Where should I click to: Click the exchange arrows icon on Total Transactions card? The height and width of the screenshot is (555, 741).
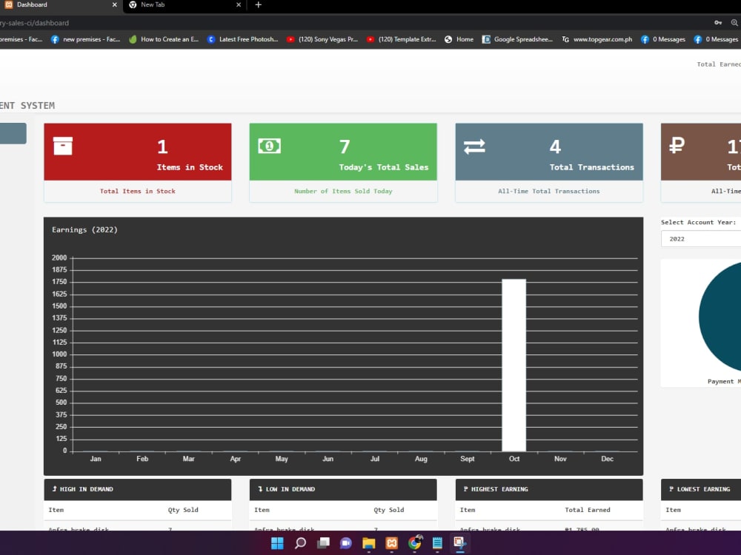(x=474, y=147)
